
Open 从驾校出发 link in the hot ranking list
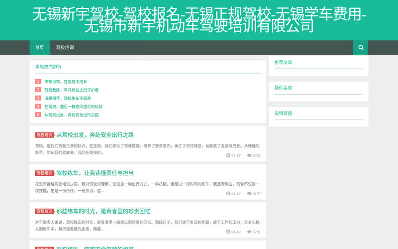click(x=71, y=115)
